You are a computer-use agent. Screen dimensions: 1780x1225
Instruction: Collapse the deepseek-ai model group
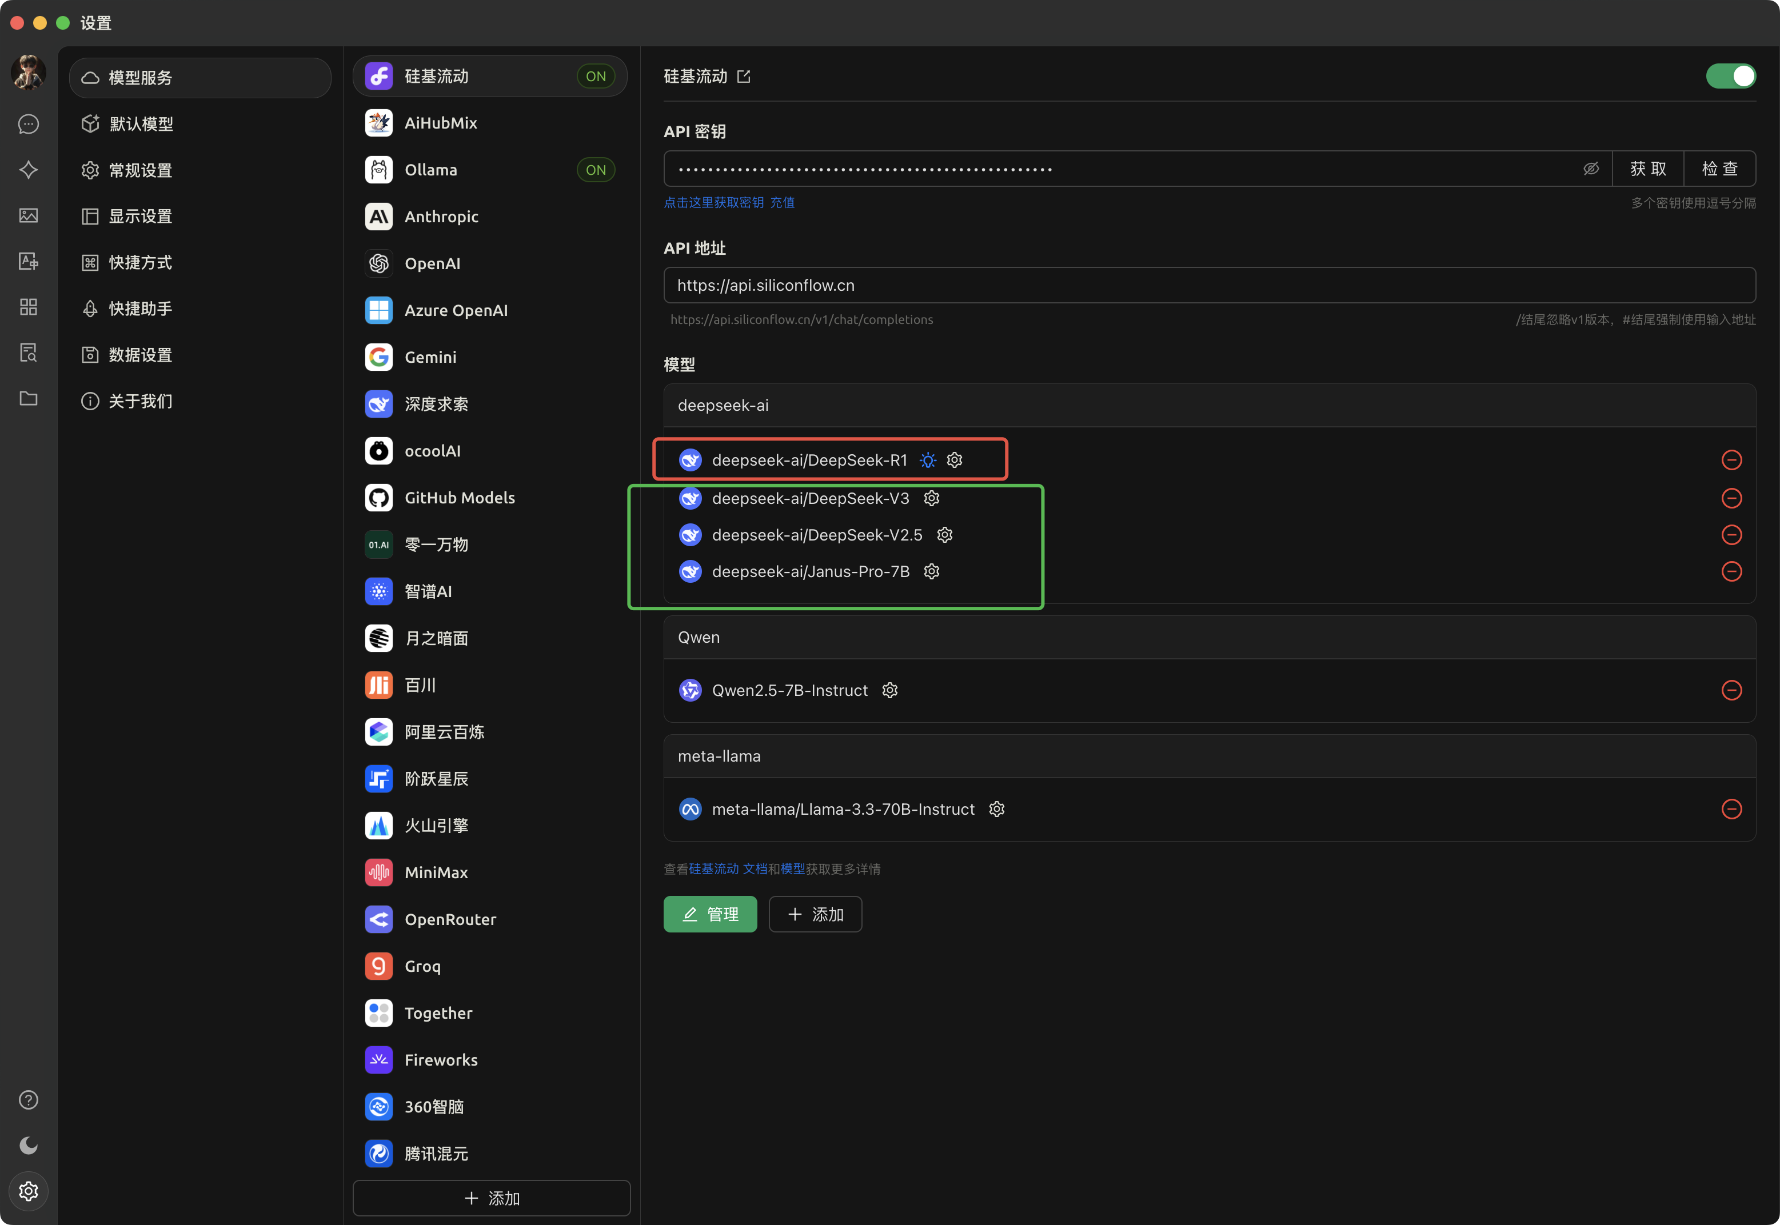(1209, 405)
